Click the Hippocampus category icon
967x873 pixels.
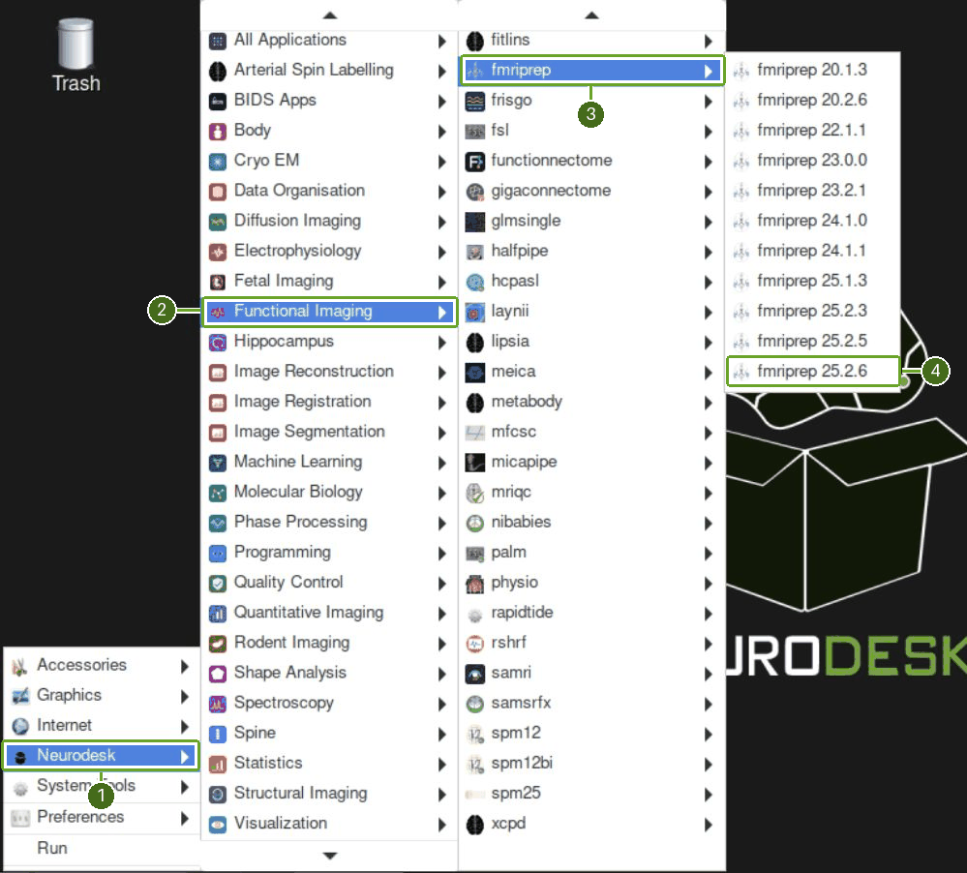218,343
